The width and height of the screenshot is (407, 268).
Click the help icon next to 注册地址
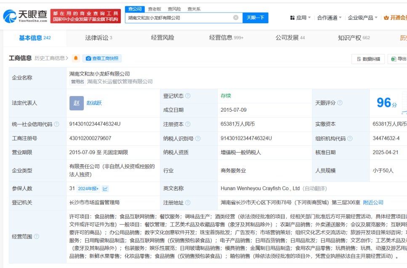(x=188, y=203)
